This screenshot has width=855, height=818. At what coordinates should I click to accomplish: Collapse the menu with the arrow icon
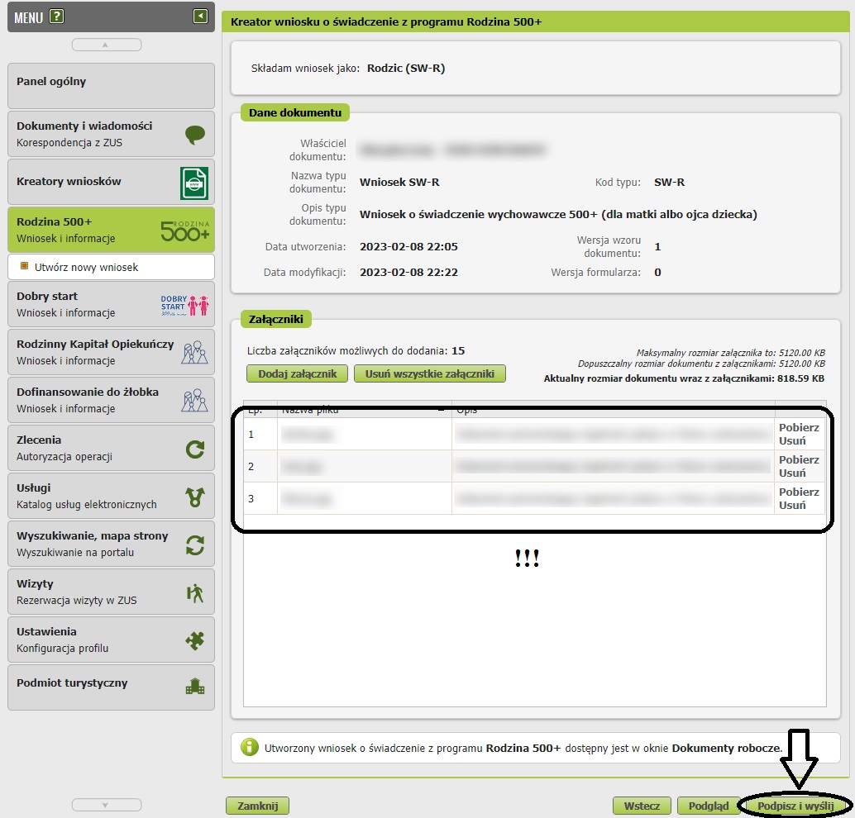(200, 16)
